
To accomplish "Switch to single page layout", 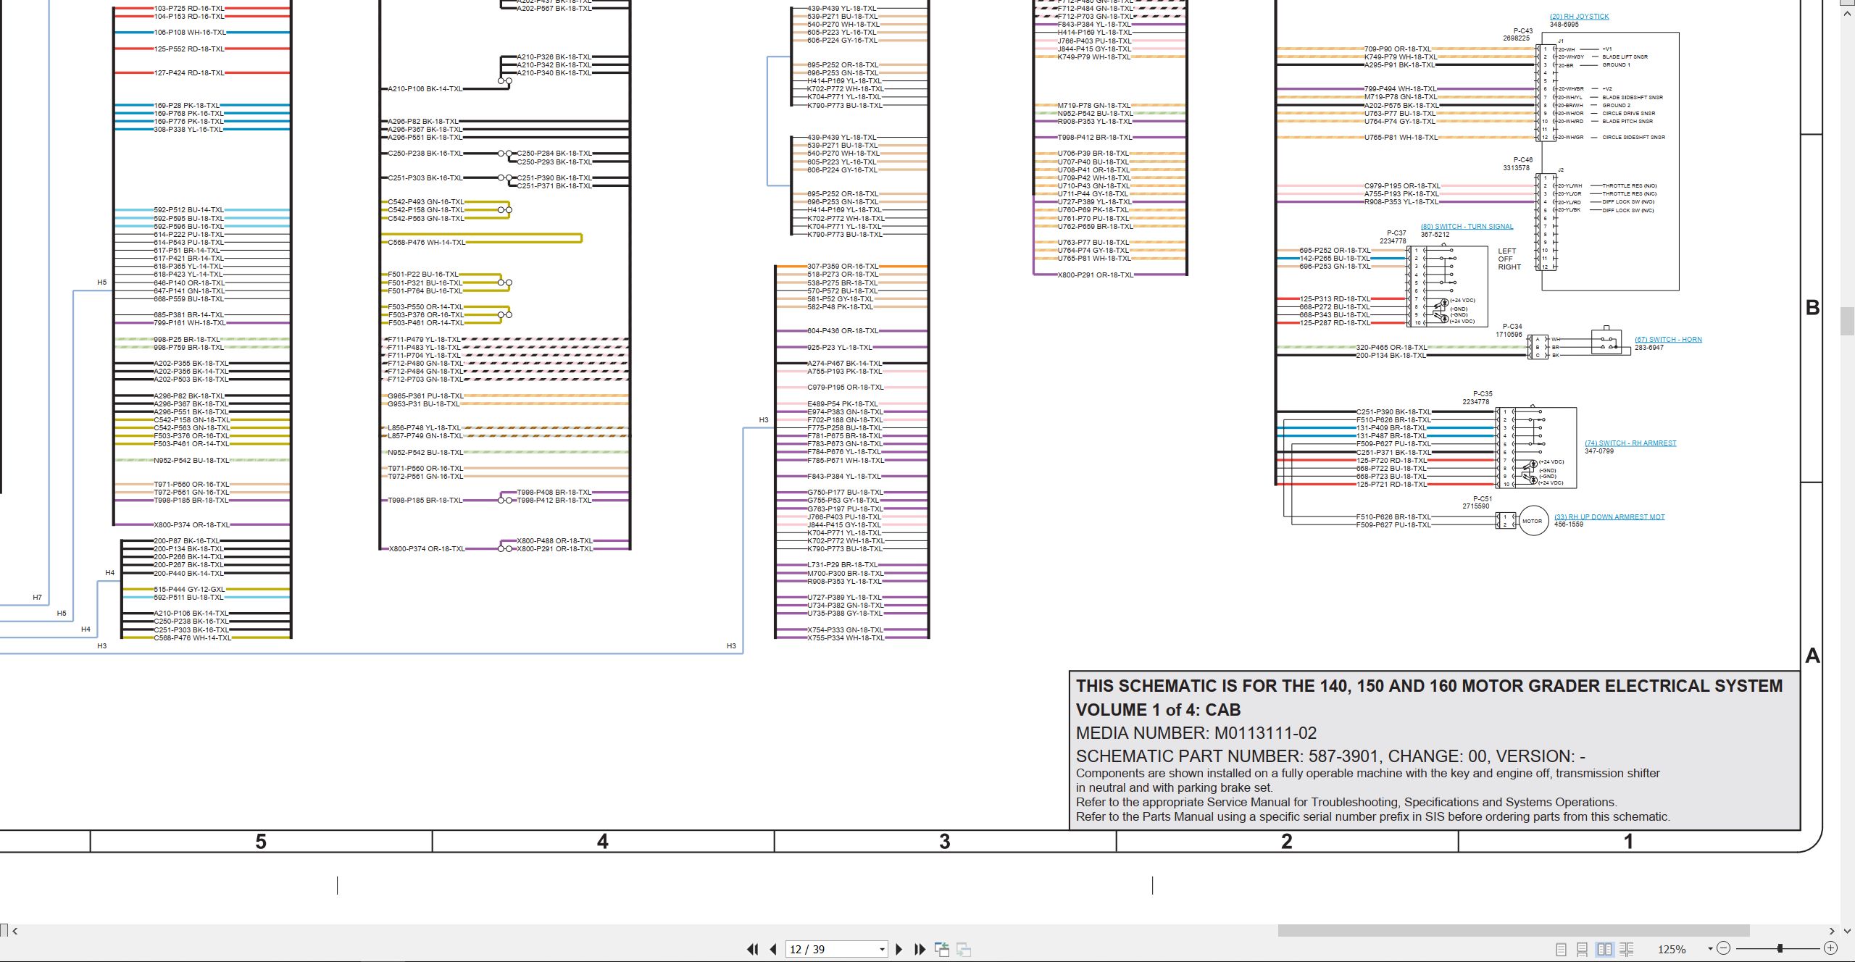I will [x=1561, y=949].
